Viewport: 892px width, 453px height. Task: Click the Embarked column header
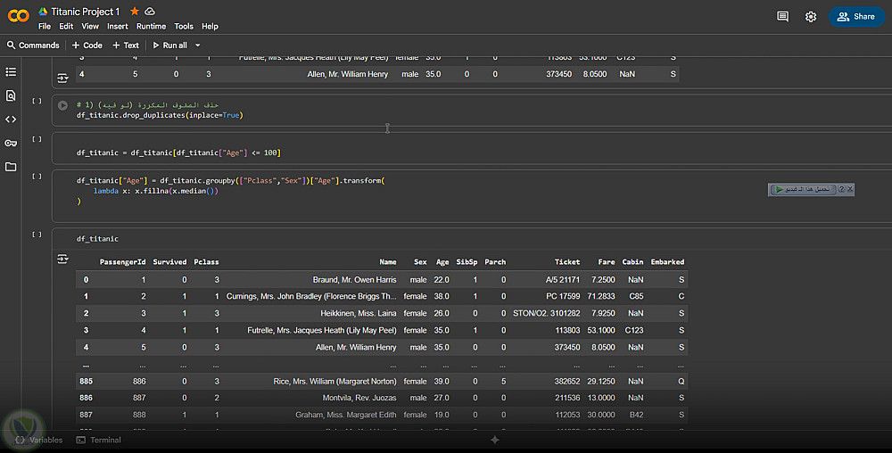[x=667, y=262]
